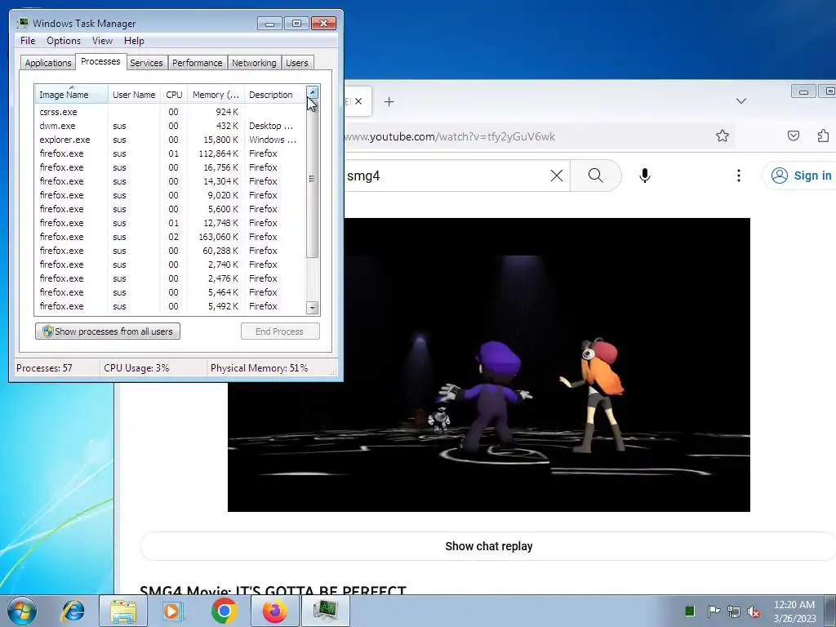Open Windows Explorer folder taskbar icon
The width and height of the screenshot is (836, 627).
point(123,611)
